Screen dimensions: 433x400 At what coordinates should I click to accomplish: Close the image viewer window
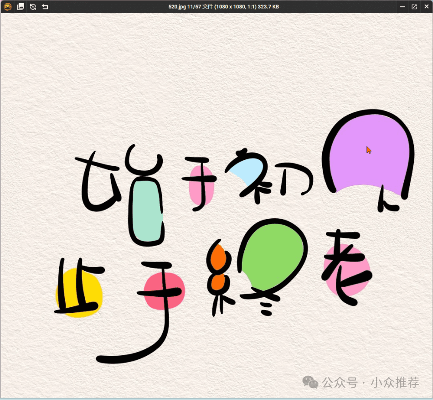[x=426, y=7]
